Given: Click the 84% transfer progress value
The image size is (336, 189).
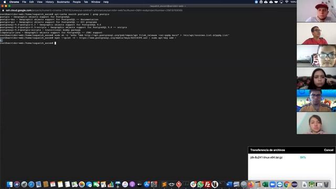Looking at the screenshot, I should (303, 157).
